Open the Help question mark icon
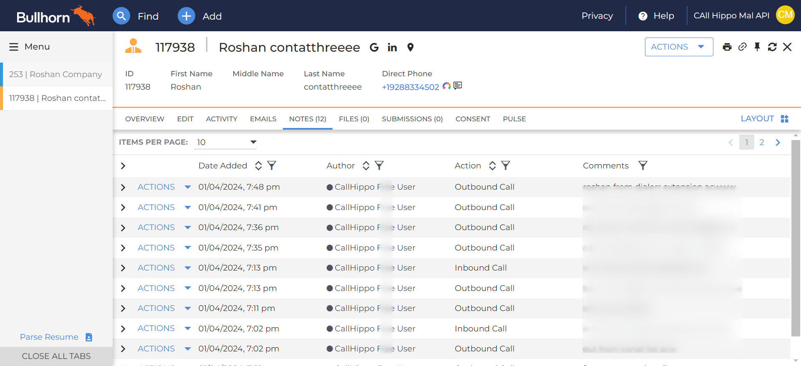This screenshot has height=366, width=801. pos(643,16)
